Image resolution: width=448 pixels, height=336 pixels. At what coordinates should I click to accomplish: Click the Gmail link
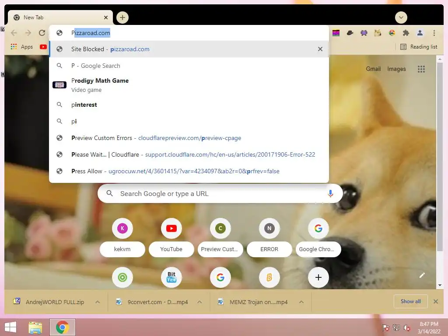point(373,69)
